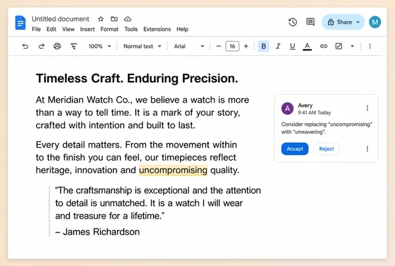This screenshot has width=395, height=266.
Task: Move document with the folder icon
Action: [x=114, y=19]
